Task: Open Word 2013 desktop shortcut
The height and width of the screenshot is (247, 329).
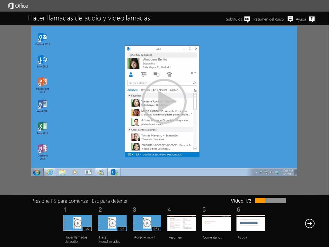Action: [42, 106]
